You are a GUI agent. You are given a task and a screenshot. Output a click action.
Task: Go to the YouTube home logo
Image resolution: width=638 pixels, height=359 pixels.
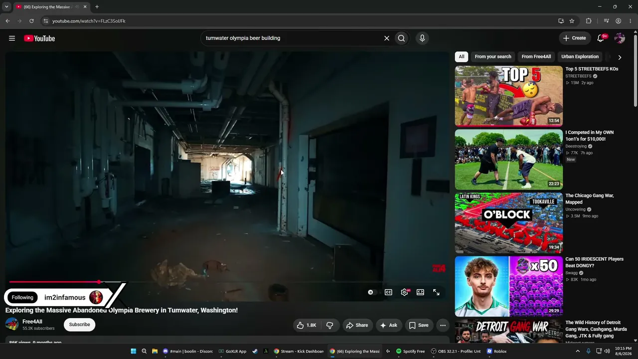(39, 38)
